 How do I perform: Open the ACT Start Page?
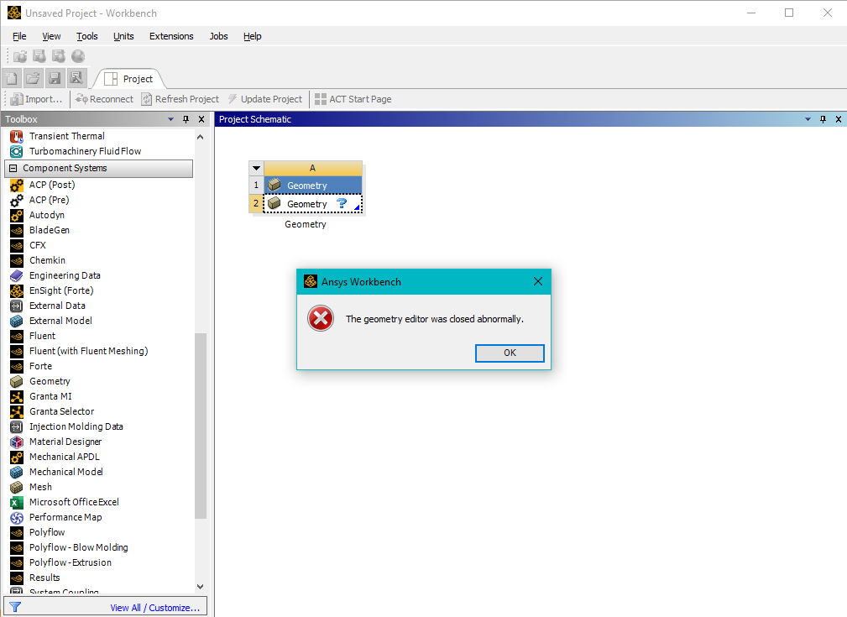[353, 99]
